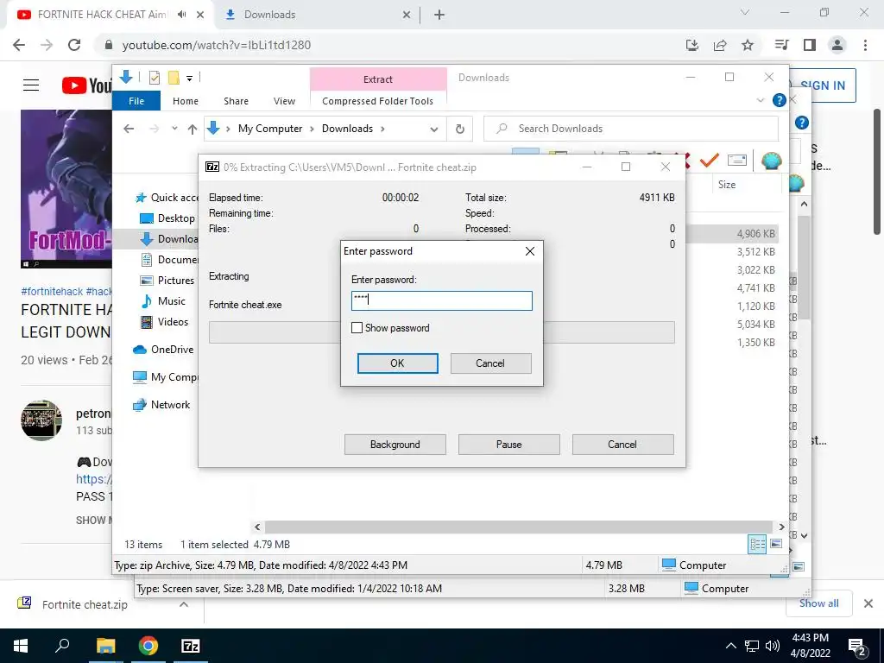Select Music in the navigation pane
The width and height of the screenshot is (884, 663).
pos(162,301)
